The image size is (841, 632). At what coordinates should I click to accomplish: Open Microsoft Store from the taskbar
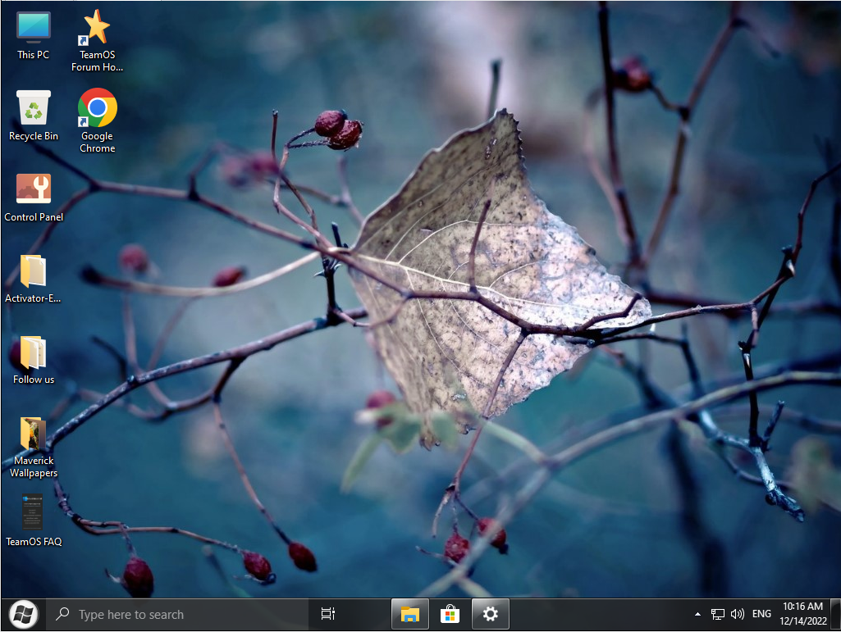click(450, 614)
